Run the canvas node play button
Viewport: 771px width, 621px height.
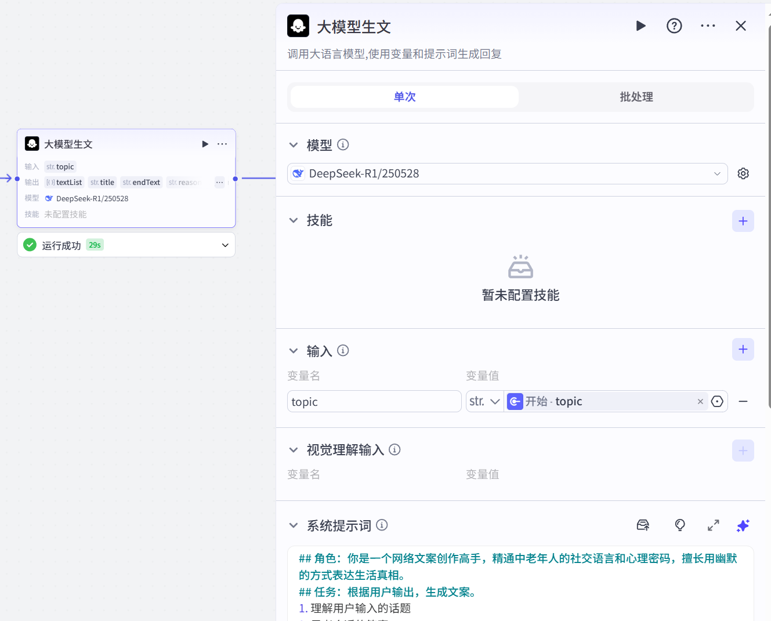pyautogui.click(x=205, y=144)
